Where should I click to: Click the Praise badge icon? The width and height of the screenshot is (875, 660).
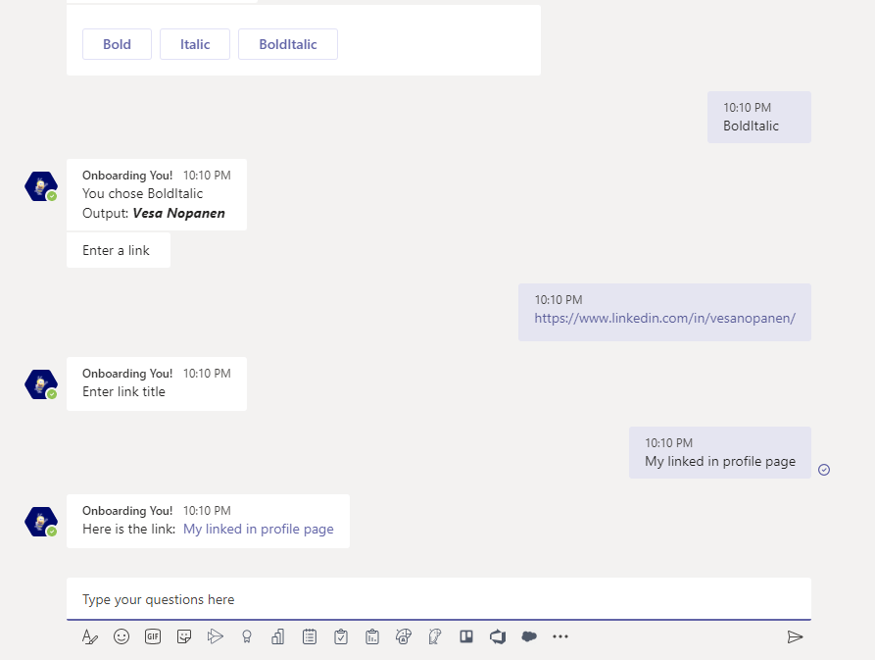[247, 636]
